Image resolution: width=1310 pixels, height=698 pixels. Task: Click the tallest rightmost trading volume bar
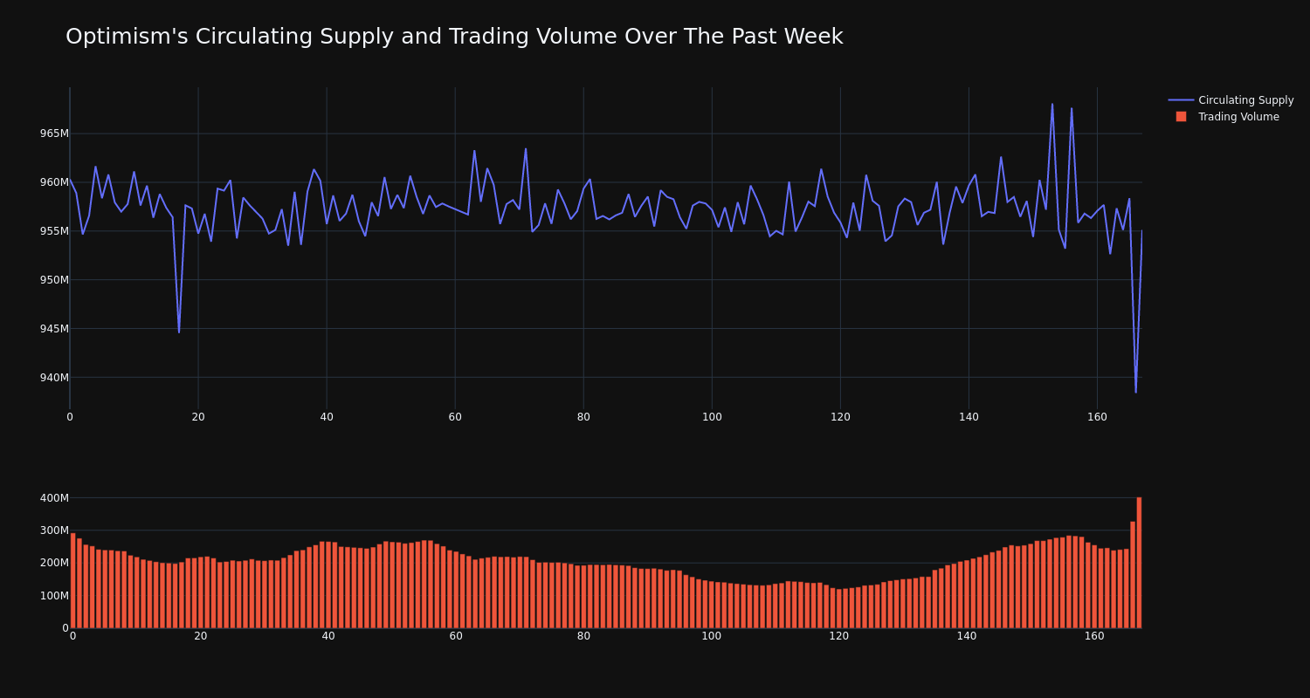pos(1139,563)
